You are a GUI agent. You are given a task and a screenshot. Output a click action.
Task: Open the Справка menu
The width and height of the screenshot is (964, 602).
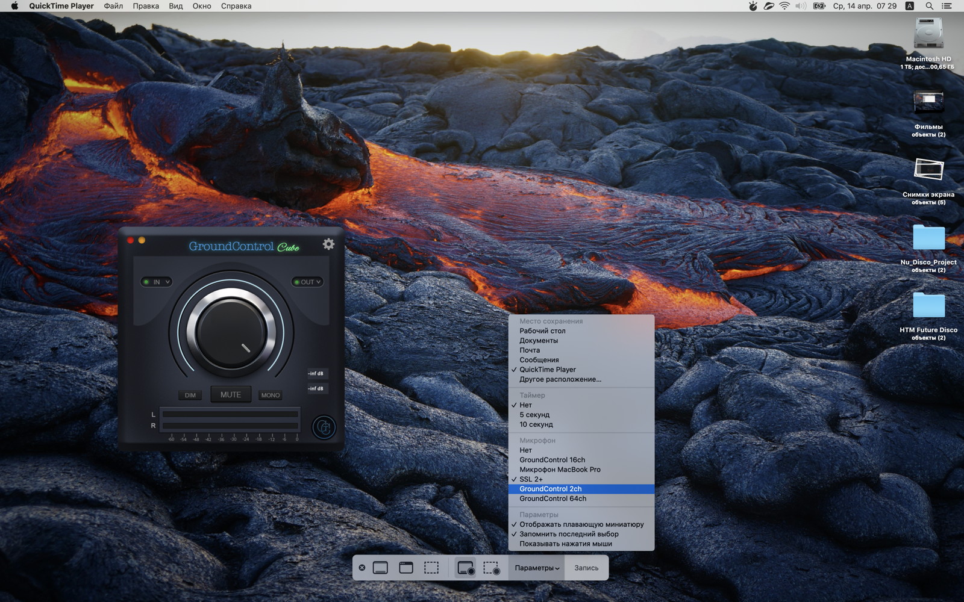[x=236, y=6]
